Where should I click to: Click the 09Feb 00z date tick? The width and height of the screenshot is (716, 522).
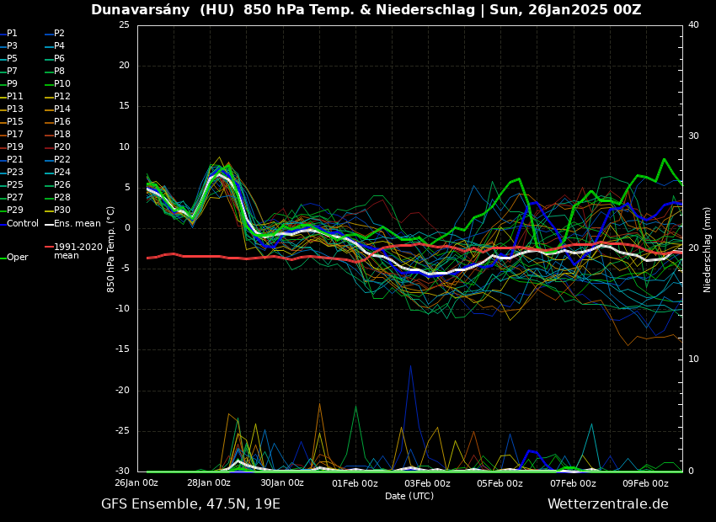[646, 483]
